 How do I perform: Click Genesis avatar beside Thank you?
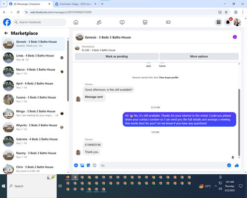point(78,152)
